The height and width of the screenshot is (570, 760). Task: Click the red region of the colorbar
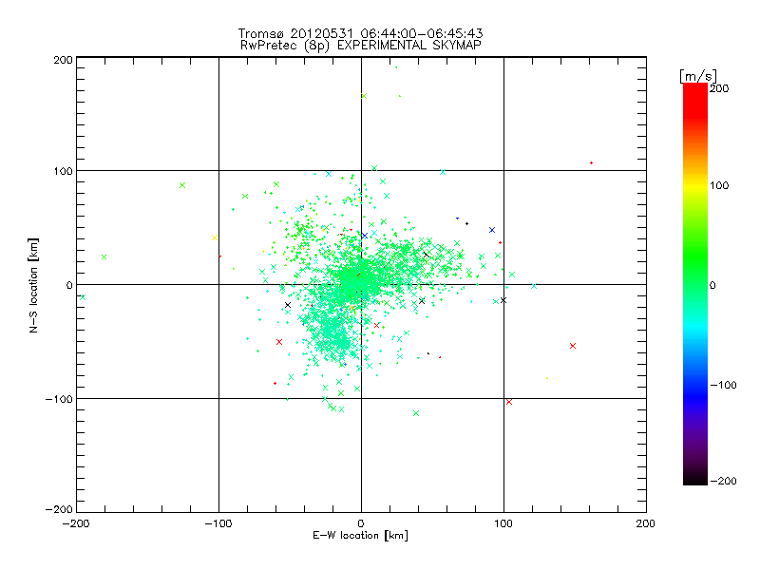(695, 102)
